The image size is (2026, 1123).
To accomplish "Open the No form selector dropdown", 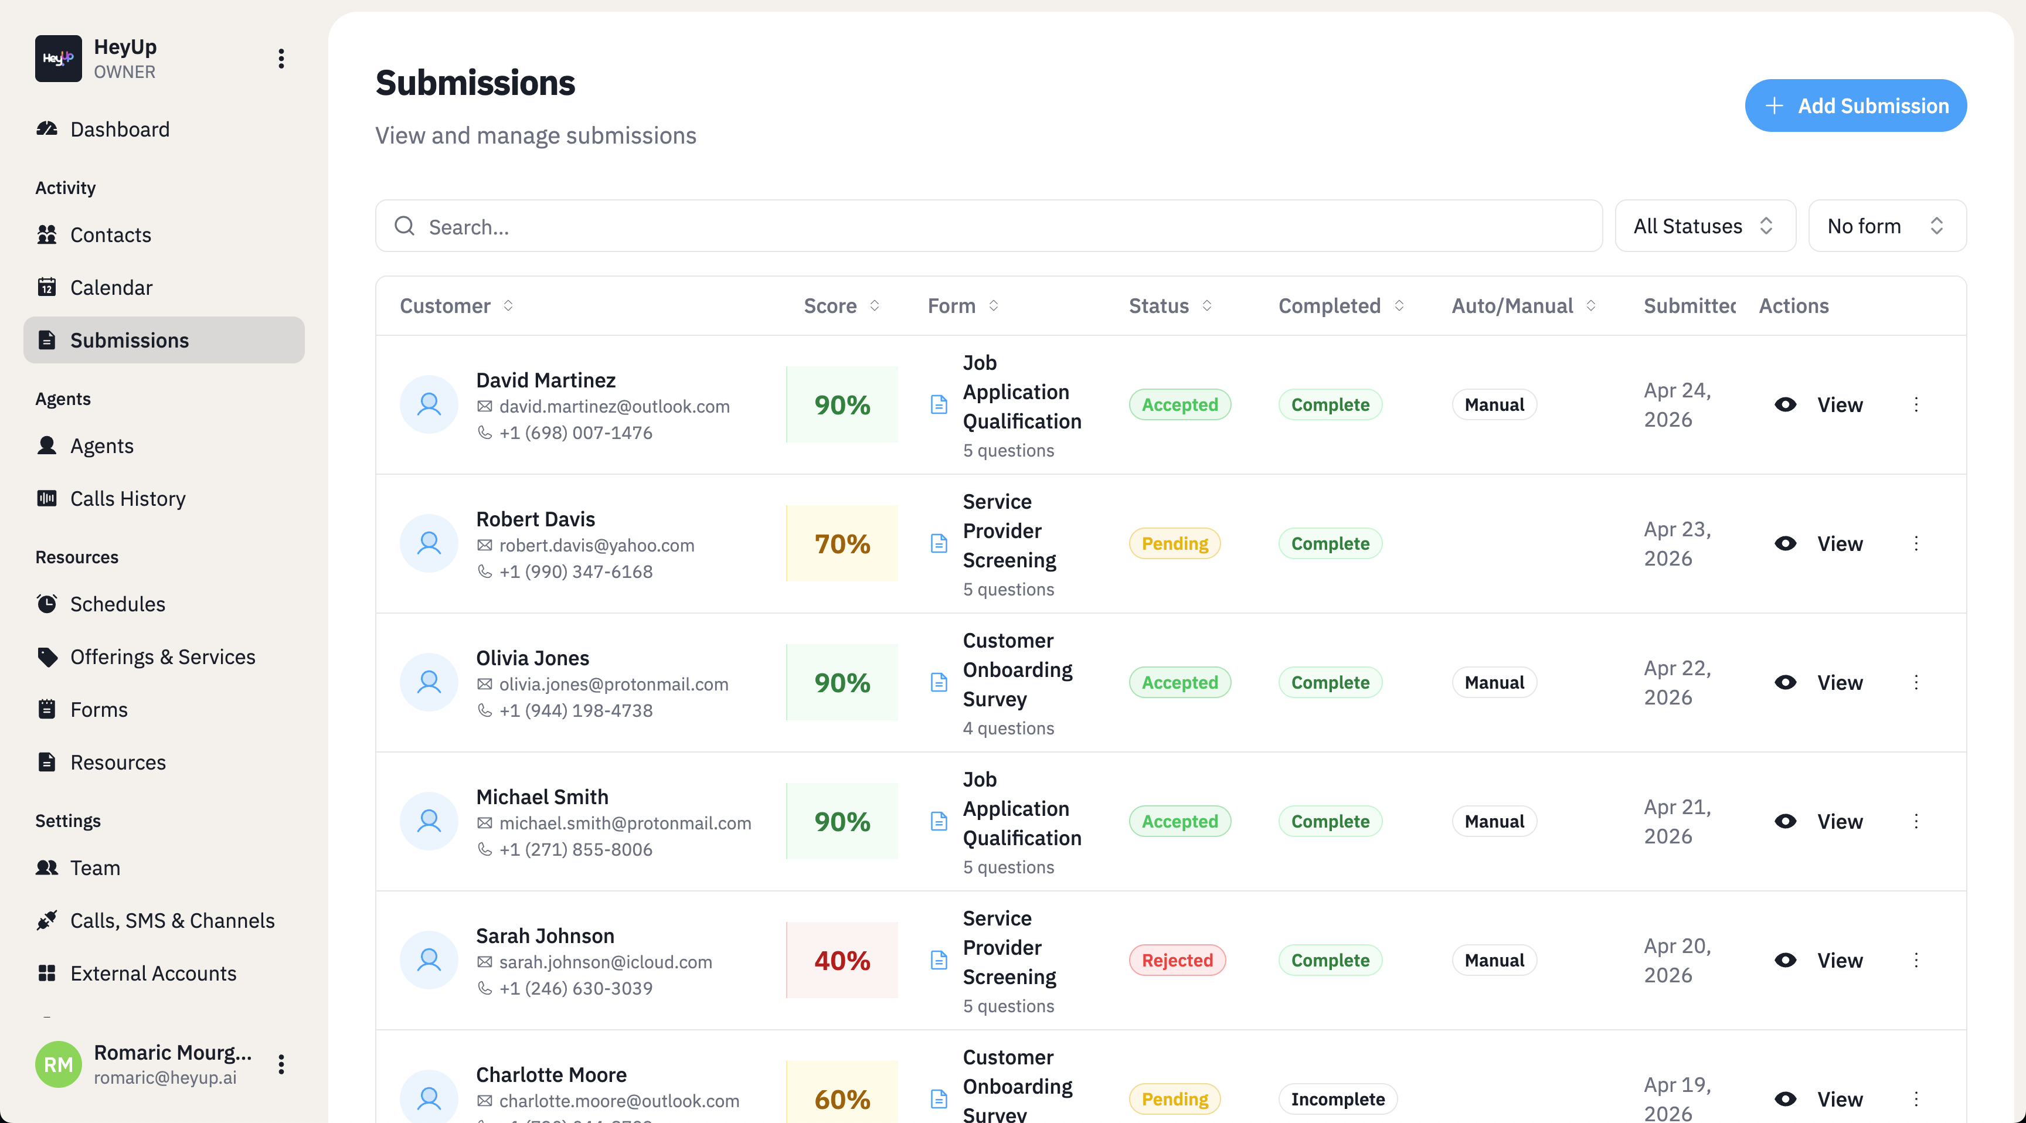I will pyautogui.click(x=1887, y=226).
